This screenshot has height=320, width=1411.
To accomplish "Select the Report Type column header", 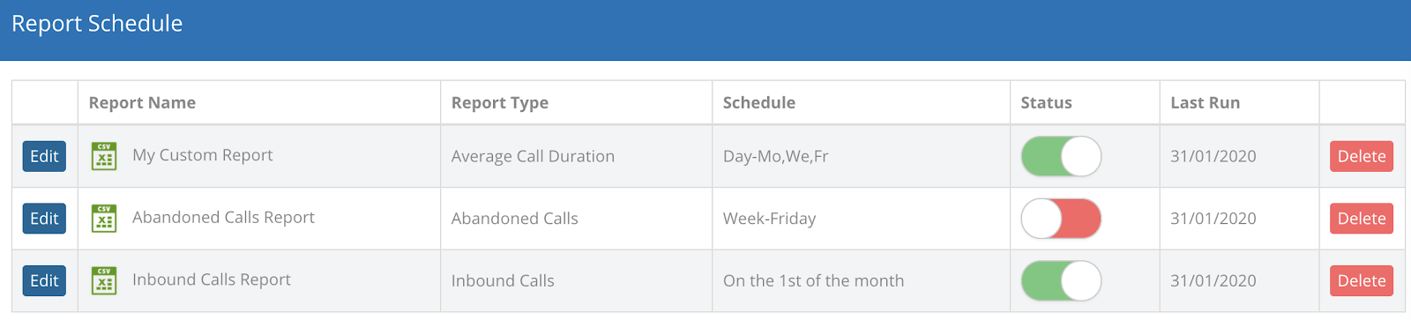I will coord(500,103).
